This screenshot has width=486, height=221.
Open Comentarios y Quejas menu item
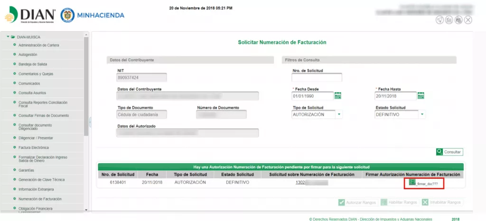[36, 74]
